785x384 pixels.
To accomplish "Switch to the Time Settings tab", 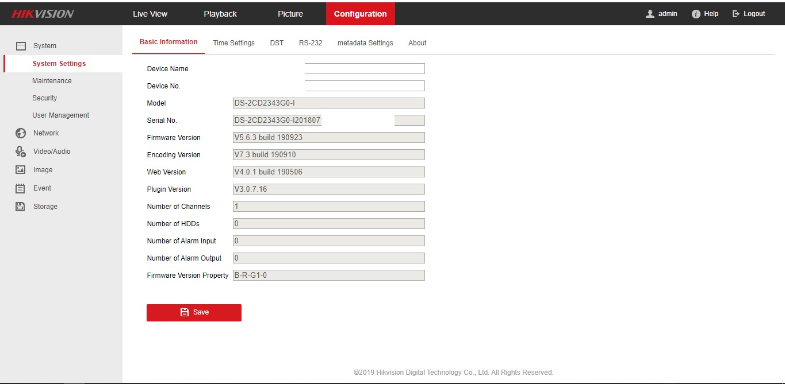I will [233, 43].
